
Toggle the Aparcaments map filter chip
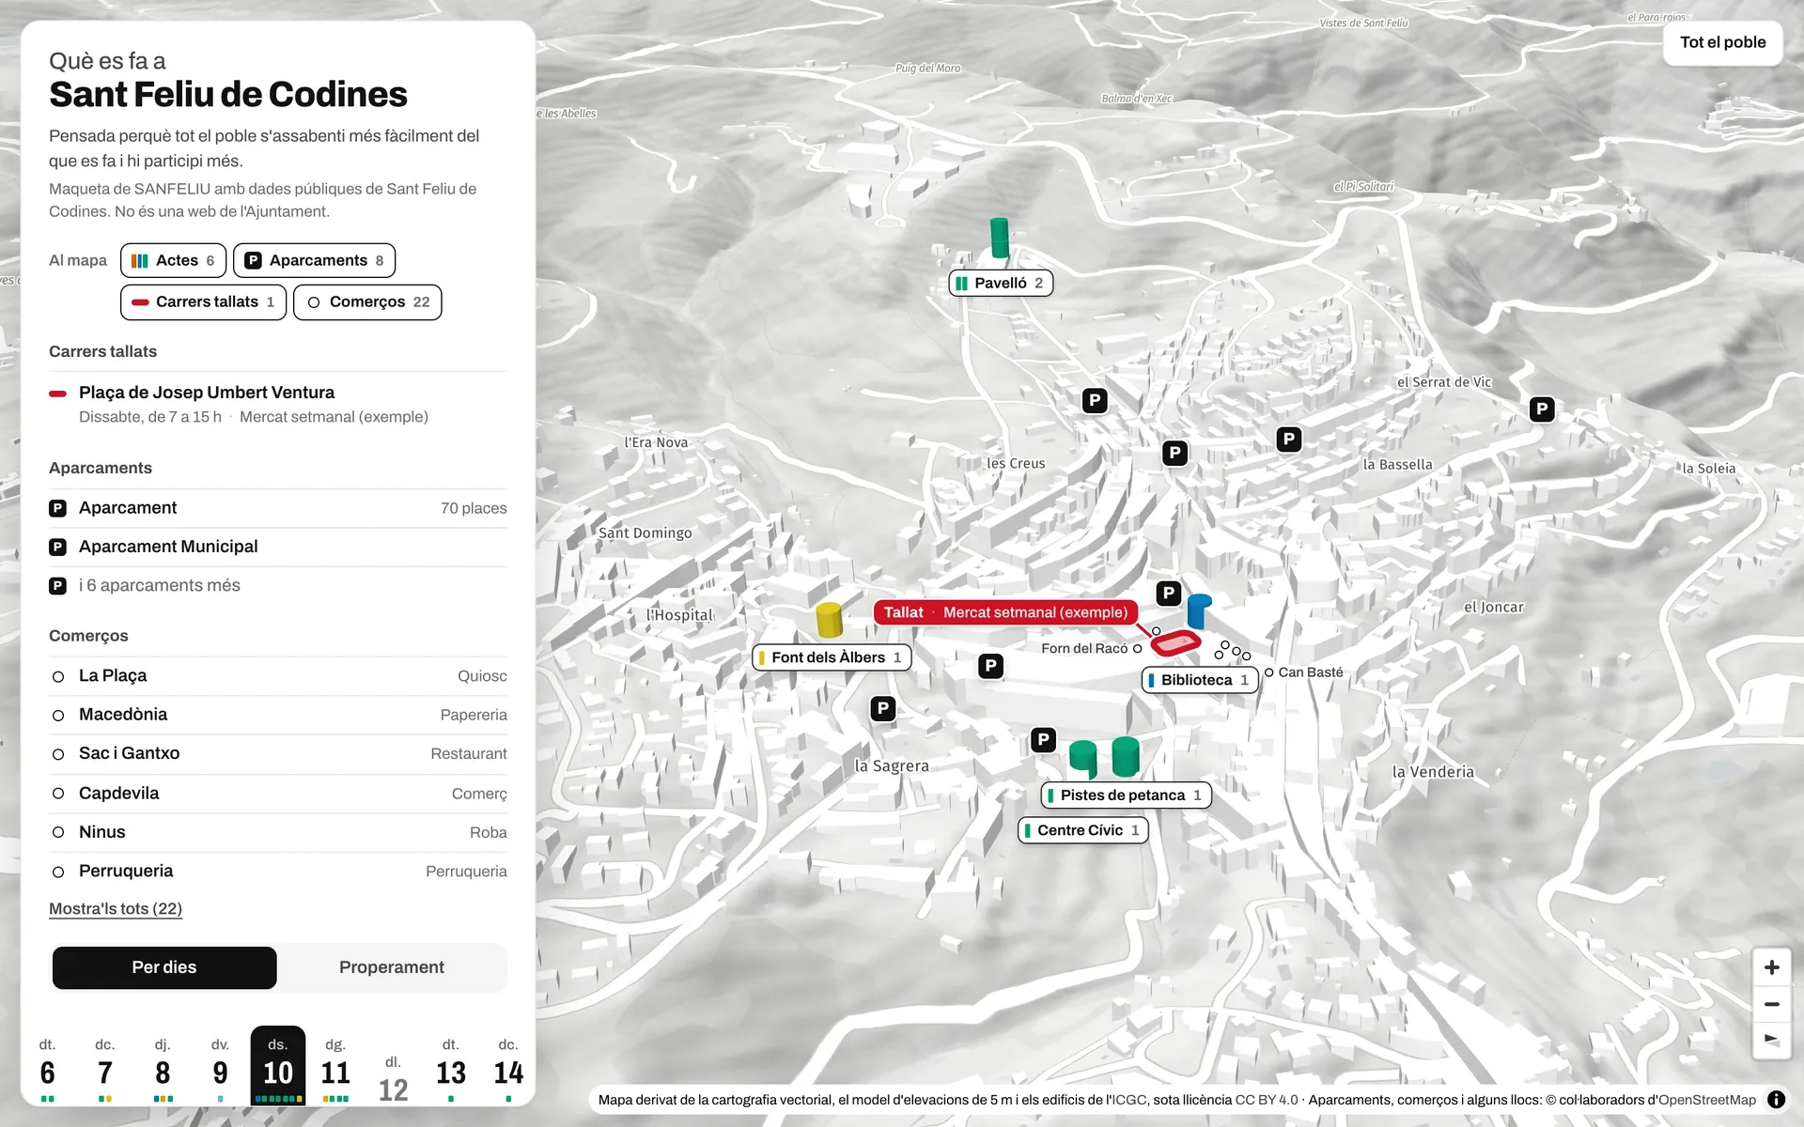314,260
